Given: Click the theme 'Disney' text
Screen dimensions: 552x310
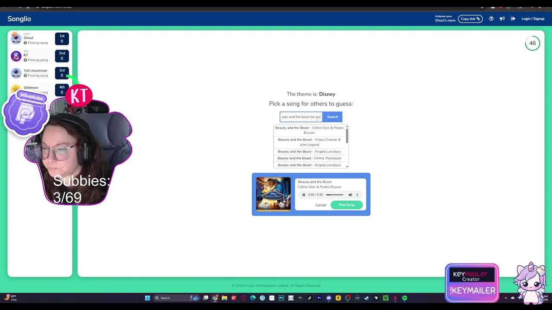Looking at the screenshot, I should tap(327, 94).
